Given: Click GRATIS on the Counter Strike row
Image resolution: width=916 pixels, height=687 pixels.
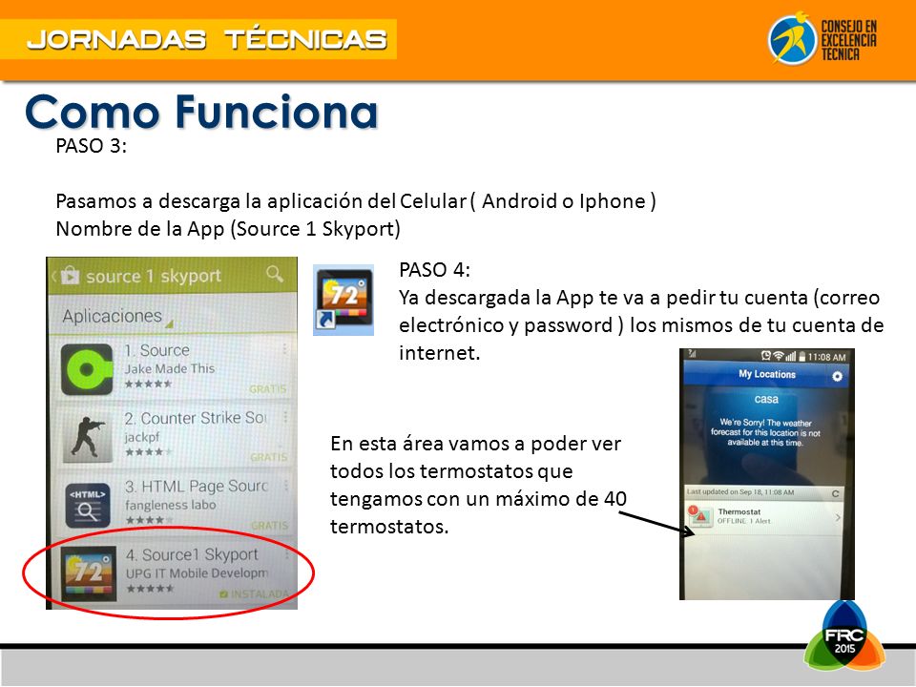Looking at the screenshot, I should [269, 457].
